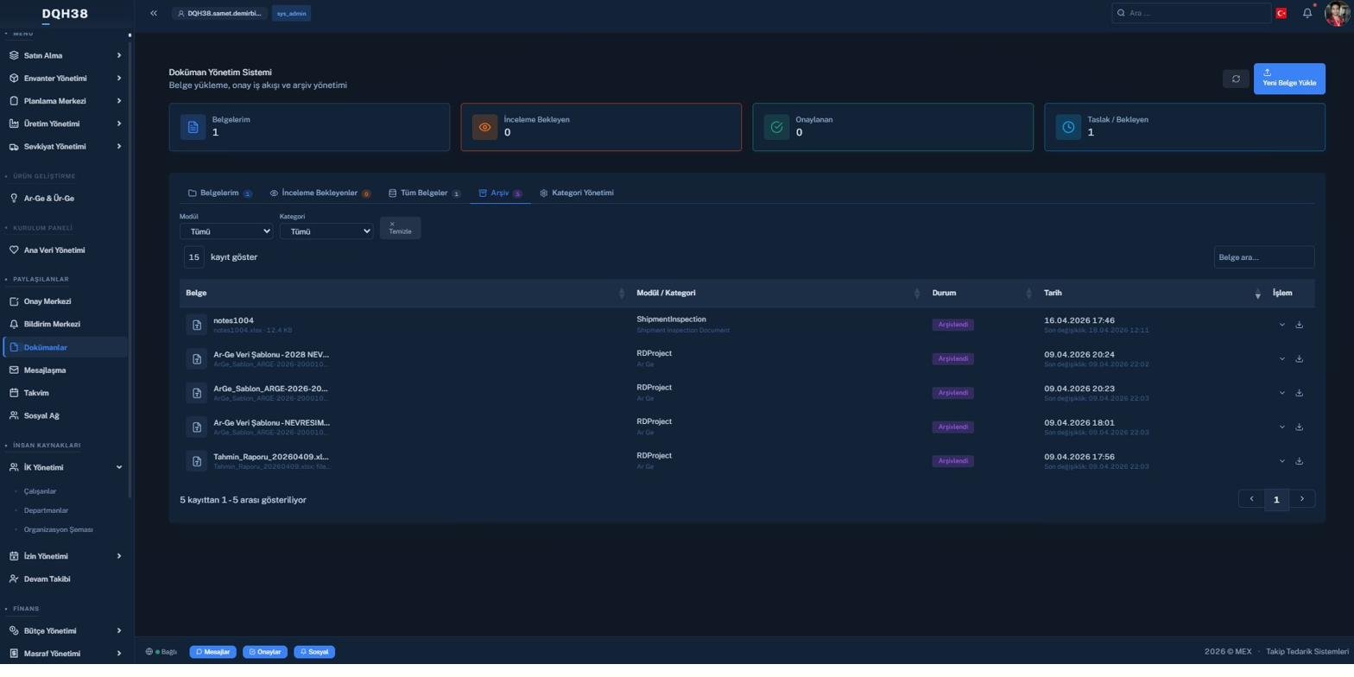This screenshot has width=1354, height=677.
Task: Click the Turkish flag language icon
Action: [x=1281, y=13]
